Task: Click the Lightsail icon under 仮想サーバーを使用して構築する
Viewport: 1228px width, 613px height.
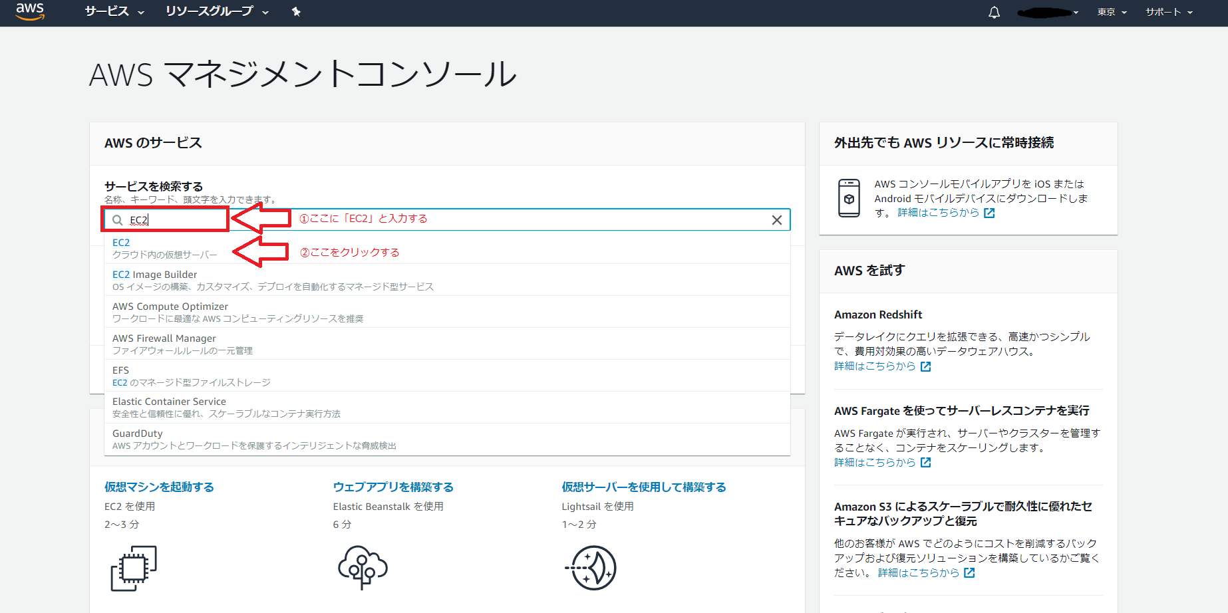Action: [591, 567]
